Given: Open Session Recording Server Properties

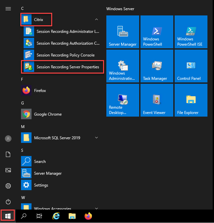Looking at the screenshot, I should point(68,67).
